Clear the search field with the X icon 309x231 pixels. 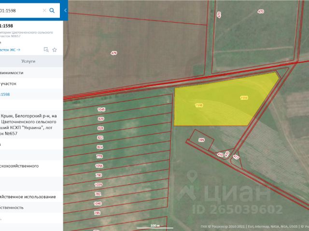pos(45,10)
